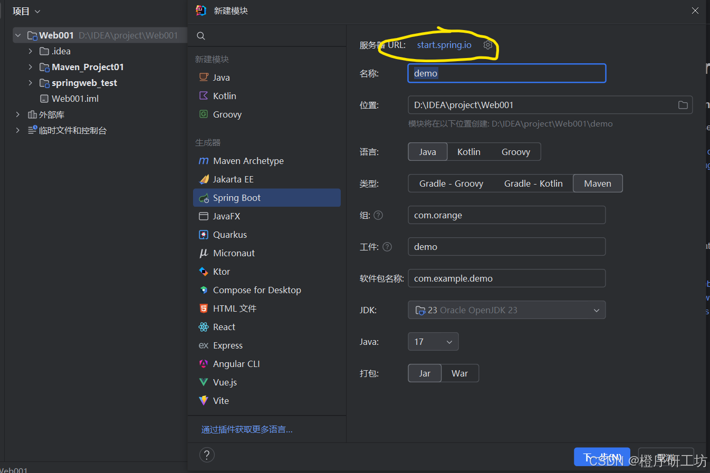Click the Quarkus icon
This screenshot has height=473, width=710.
coord(204,235)
